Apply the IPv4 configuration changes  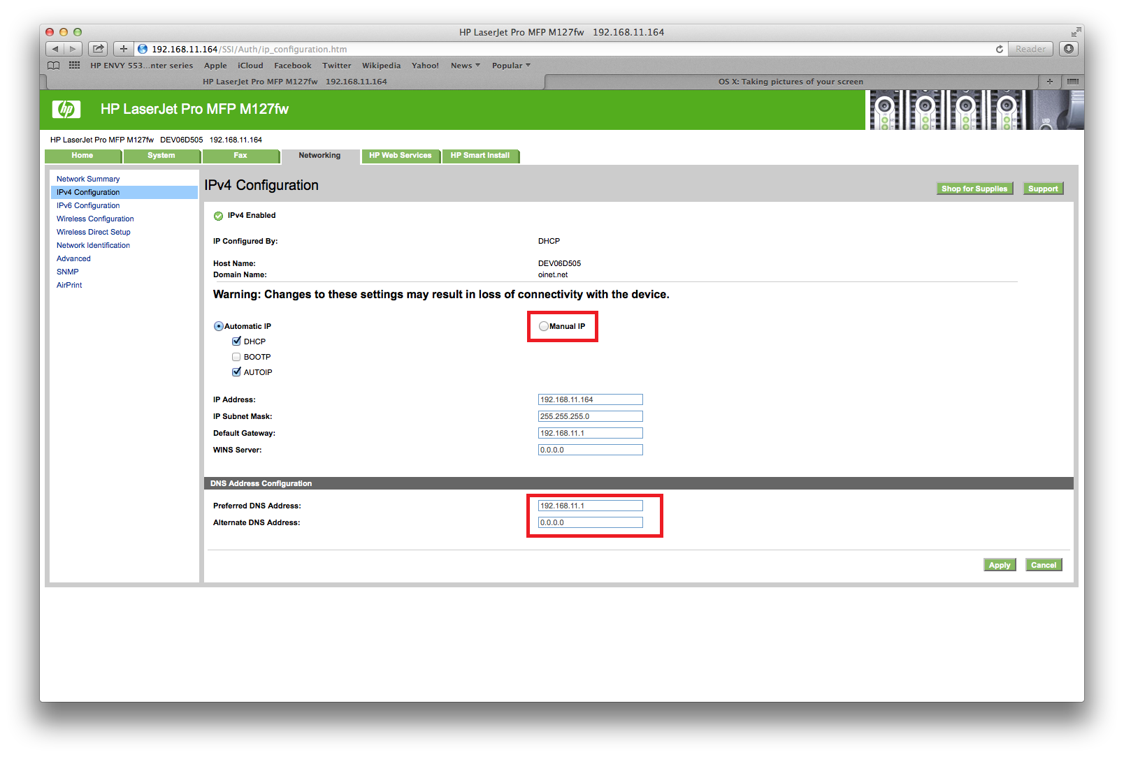tap(1000, 565)
